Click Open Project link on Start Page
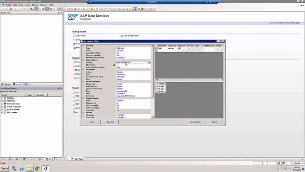Viewport: 305px width, 172px height. [x=81, y=36]
